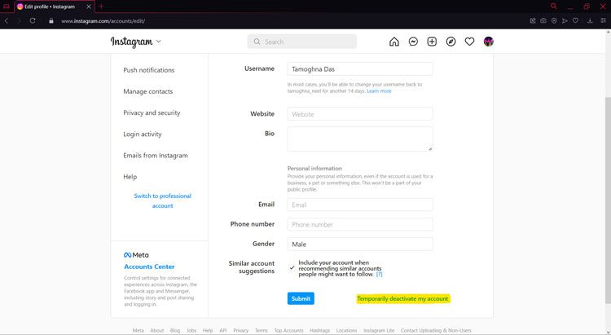Click edit/share page icon in address bar
The height and width of the screenshot is (335, 611).
[533, 20]
